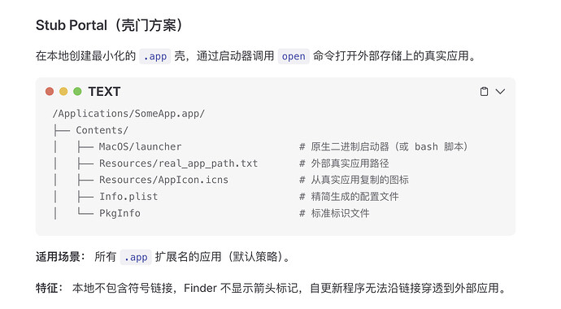Collapse the code block using chevron

tap(500, 92)
